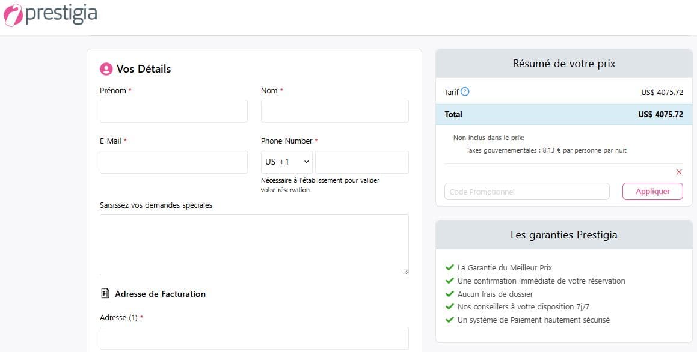Screen dimensions: 697x352
Task: Click the checkmark beside Une confirmation Immédiate
Action: pos(449,281)
